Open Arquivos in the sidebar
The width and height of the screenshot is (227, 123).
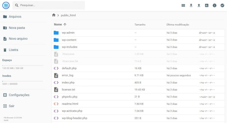[x=15, y=17]
